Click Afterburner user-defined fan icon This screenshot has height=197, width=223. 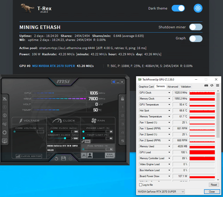tap(90, 155)
